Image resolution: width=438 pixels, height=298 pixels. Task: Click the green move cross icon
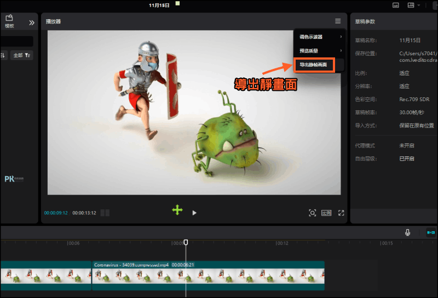pos(177,210)
